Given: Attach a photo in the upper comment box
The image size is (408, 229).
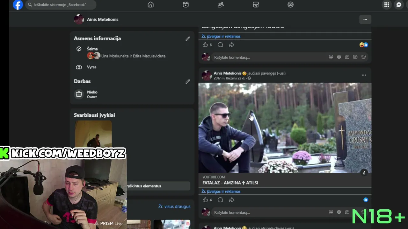Looking at the screenshot, I should (x=347, y=57).
